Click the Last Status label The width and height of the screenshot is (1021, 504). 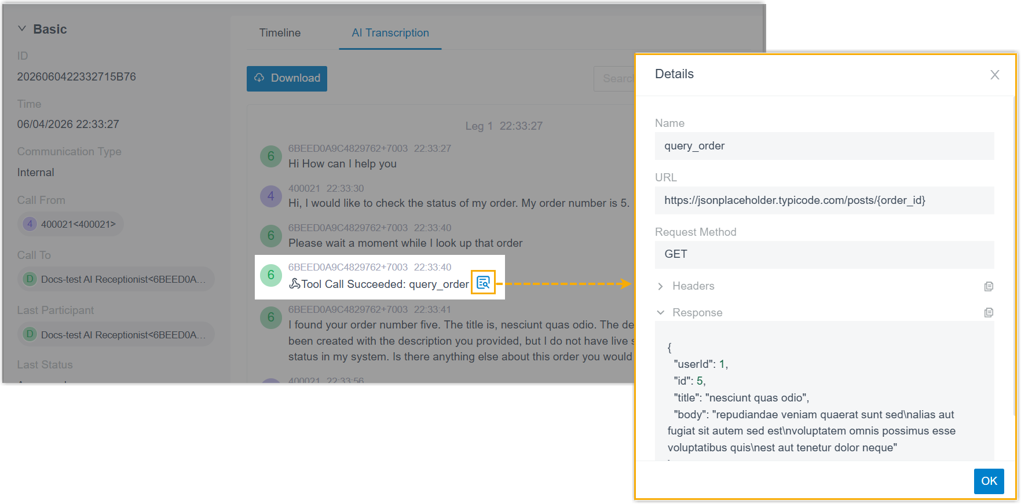coord(45,365)
